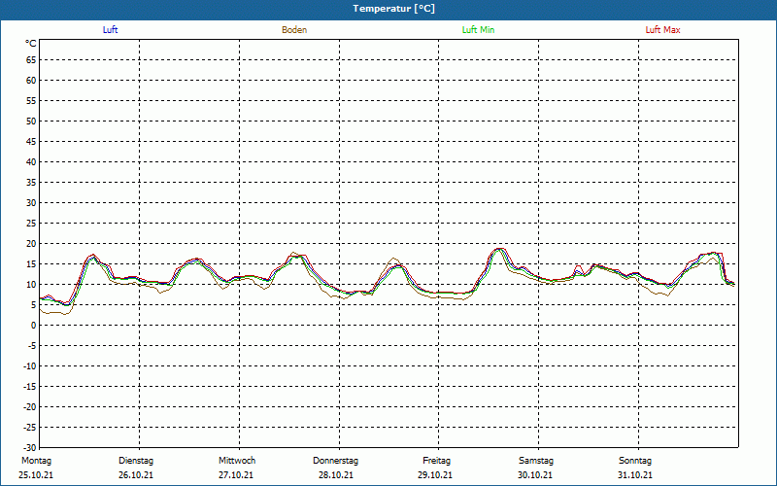Click the 'Luft' legend label
777x486 pixels.
pyautogui.click(x=110, y=30)
